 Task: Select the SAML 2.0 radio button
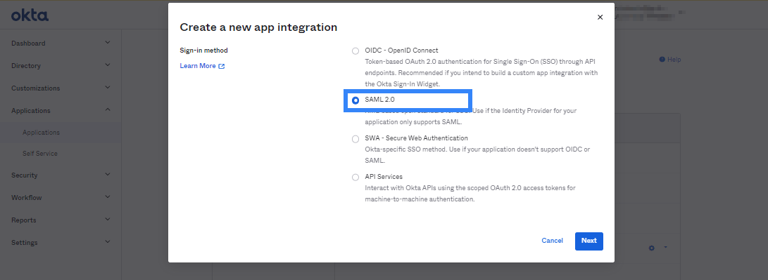355,100
